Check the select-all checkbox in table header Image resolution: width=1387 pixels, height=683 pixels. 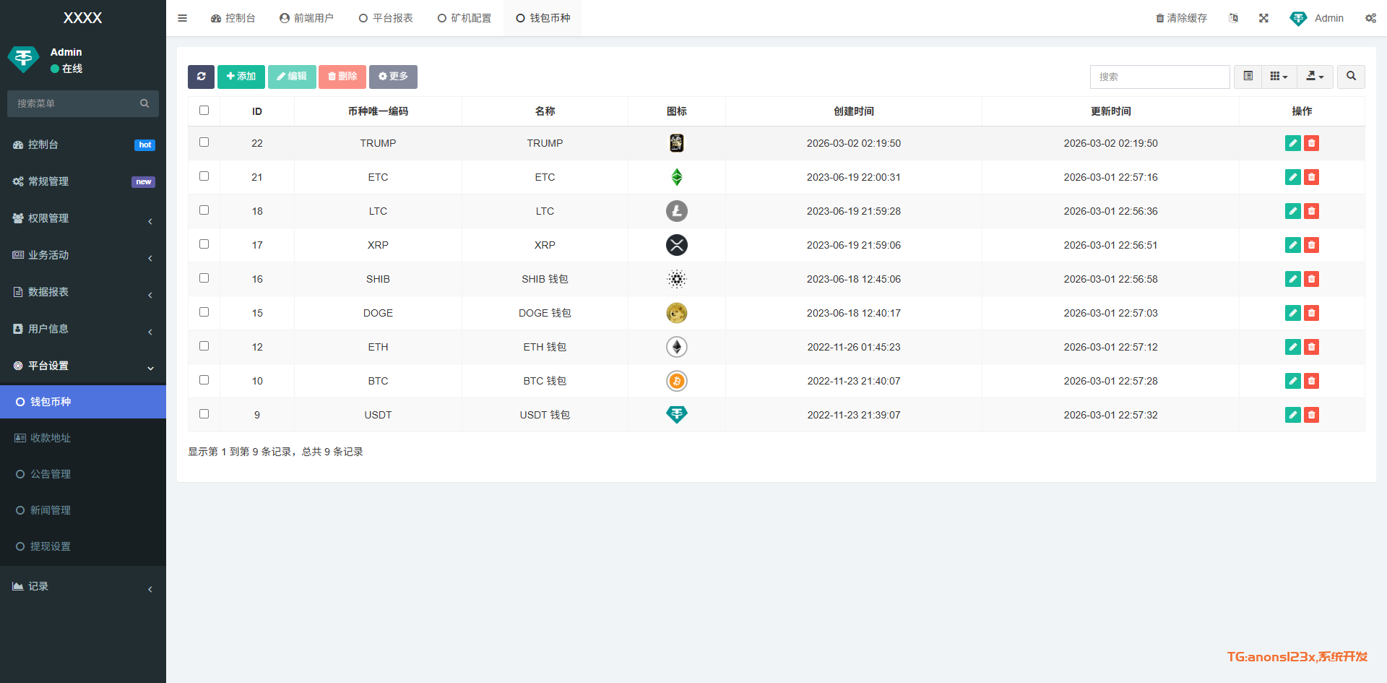204,111
